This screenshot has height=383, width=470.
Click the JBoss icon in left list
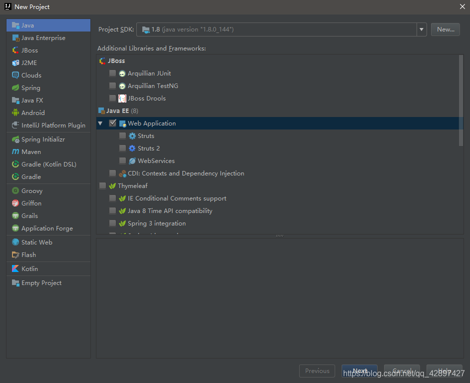click(15, 50)
